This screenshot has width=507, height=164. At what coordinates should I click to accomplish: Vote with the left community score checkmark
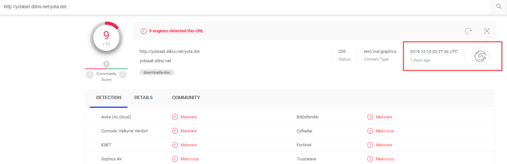pos(90,75)
